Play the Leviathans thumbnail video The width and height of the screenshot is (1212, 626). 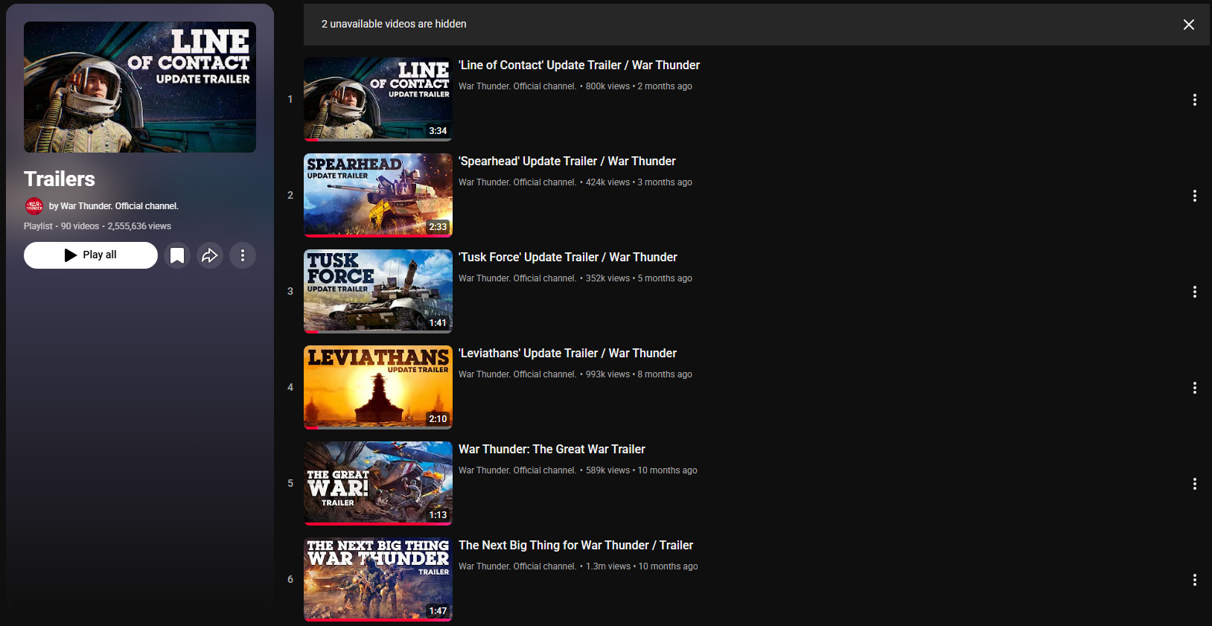click(x=377, y=387)
